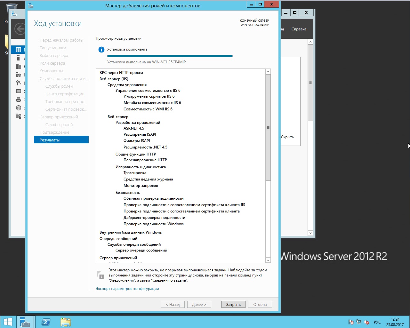Select the Веб-сервер (IIS) row

114,79
